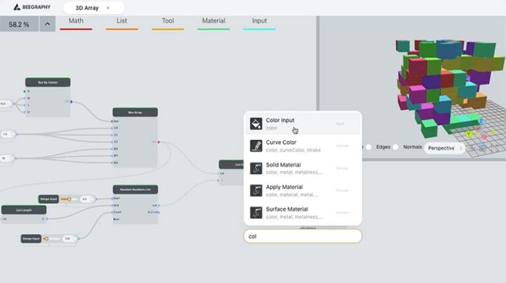Click the Apply Material icon

tap(256, 191)
